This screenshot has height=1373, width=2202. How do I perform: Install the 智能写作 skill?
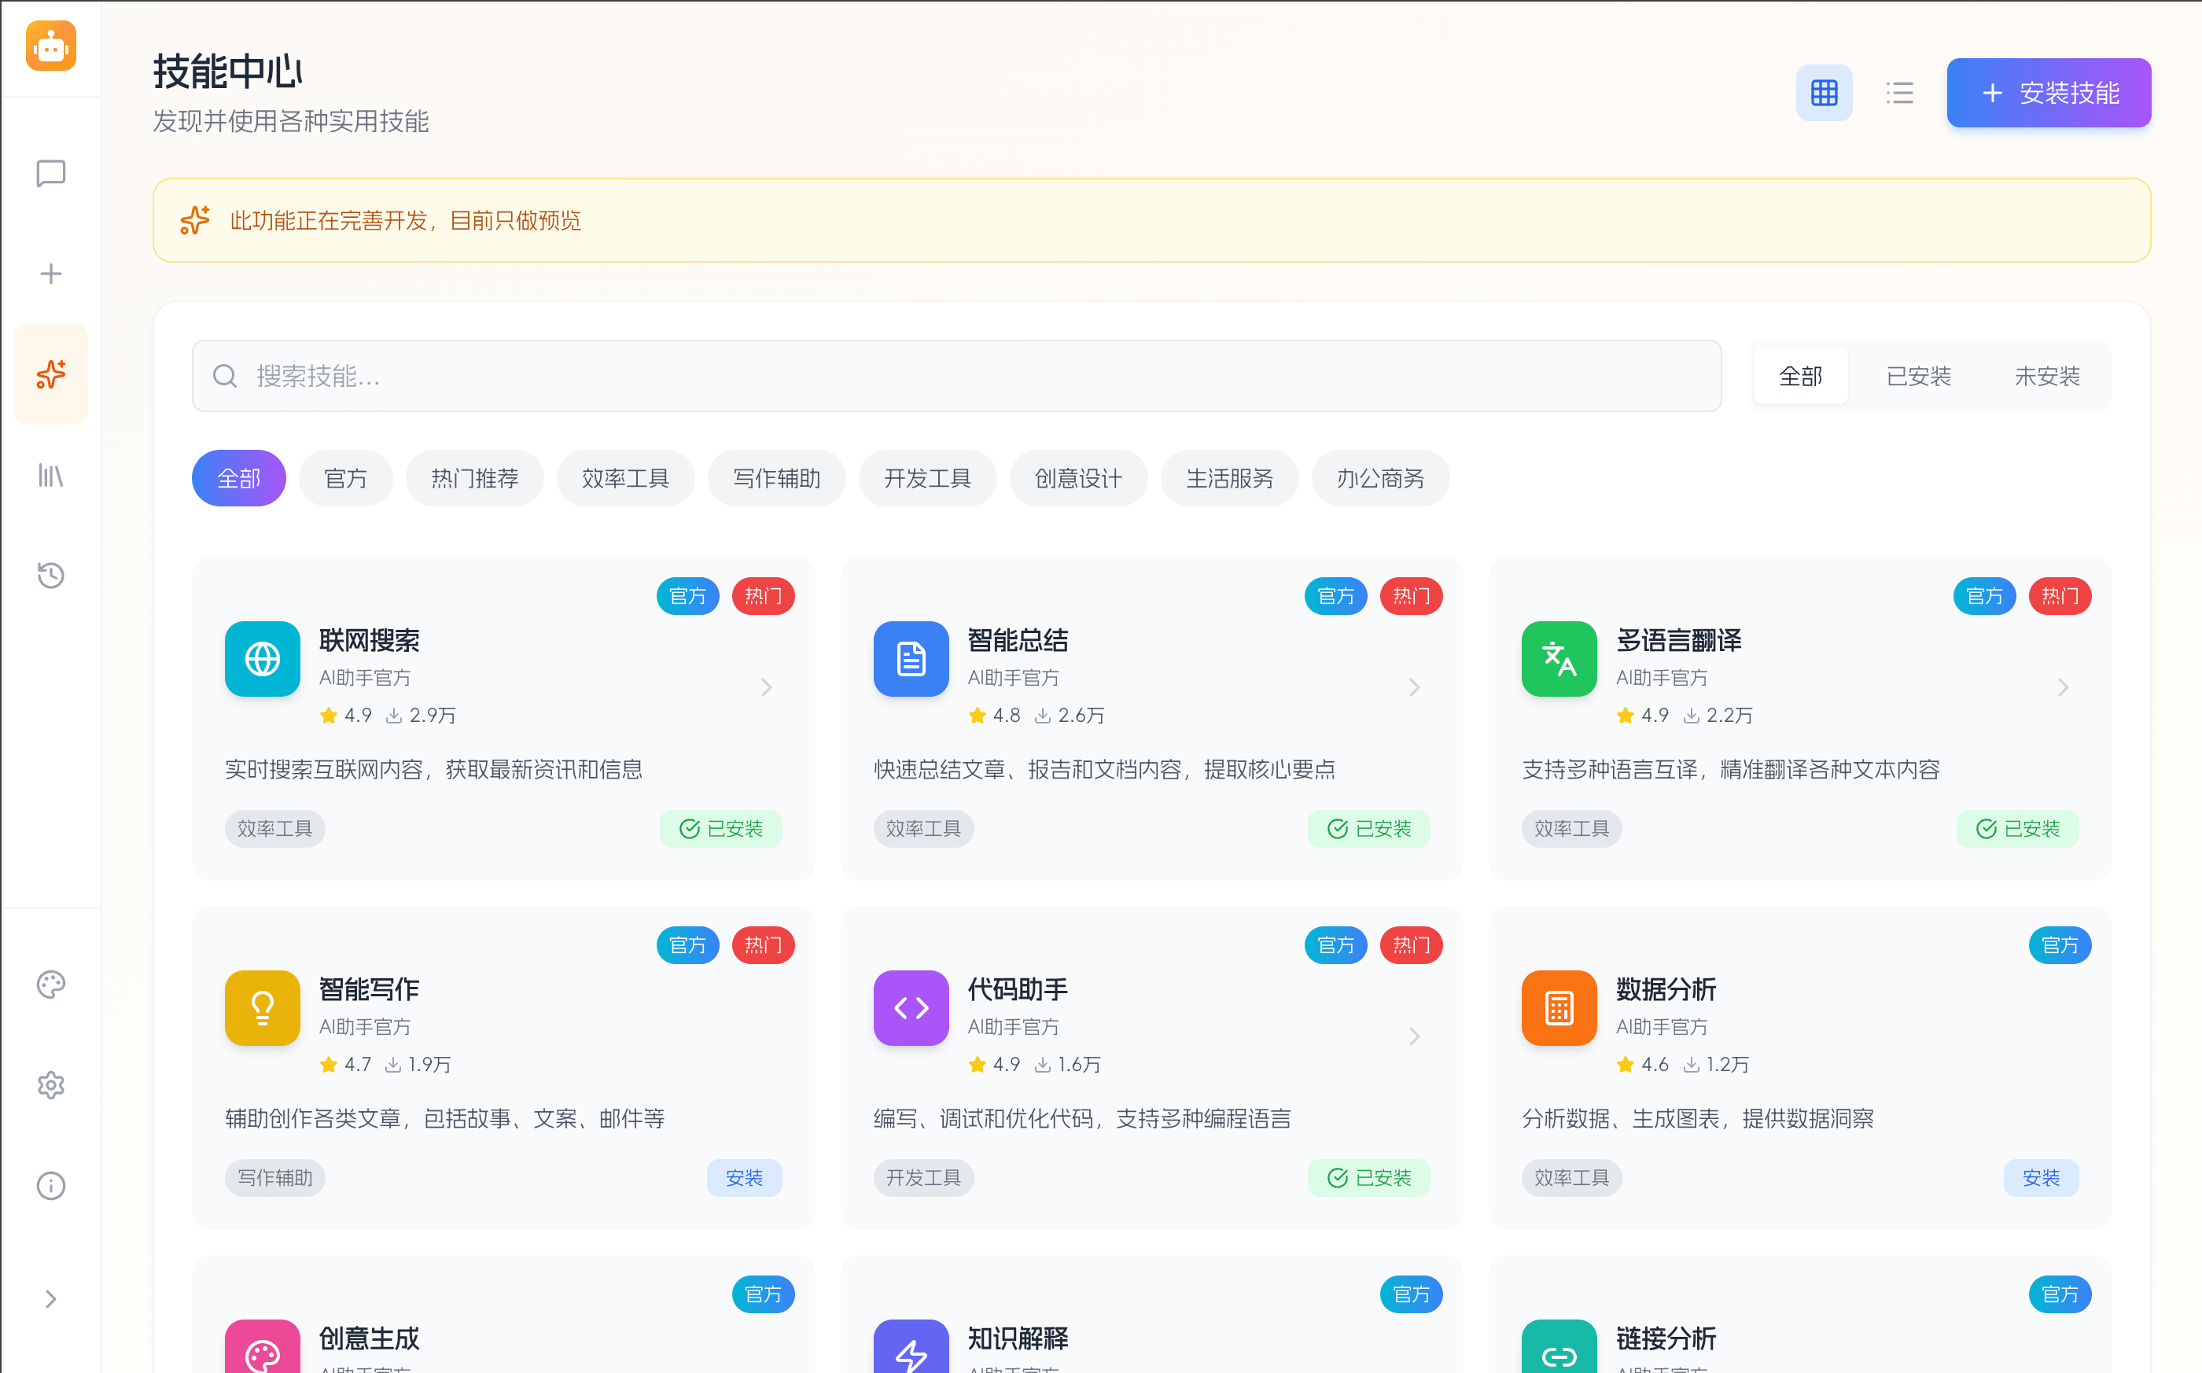[x=745, y=1178]
